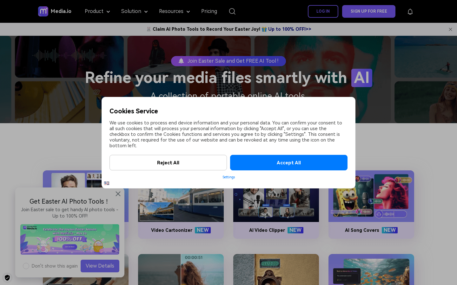
Task: Open the LOG IN page
Action: 323,11
